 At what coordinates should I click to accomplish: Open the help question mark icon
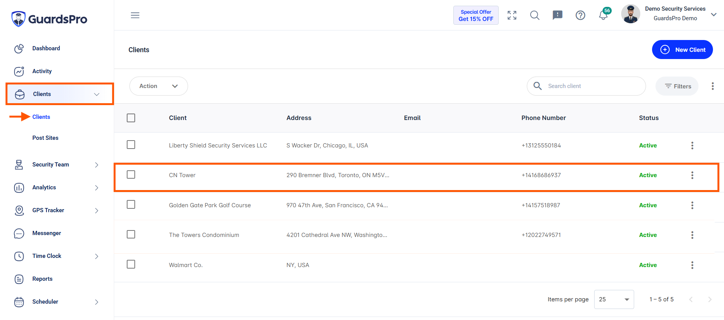580,15
